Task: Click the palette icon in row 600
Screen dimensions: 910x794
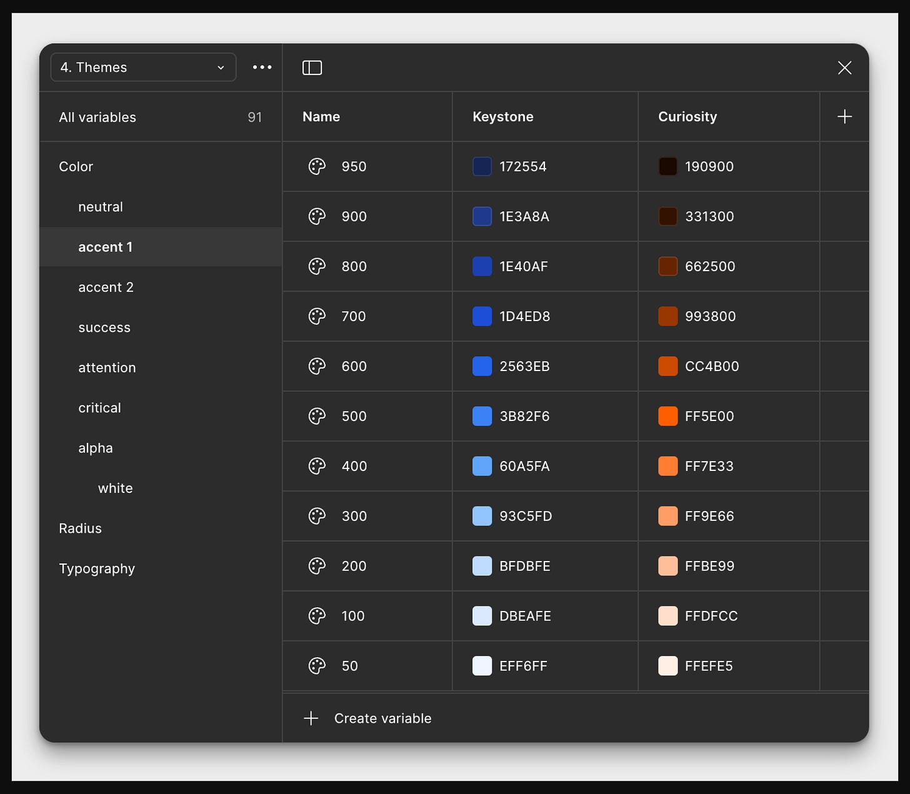Action: coord(317,366)
